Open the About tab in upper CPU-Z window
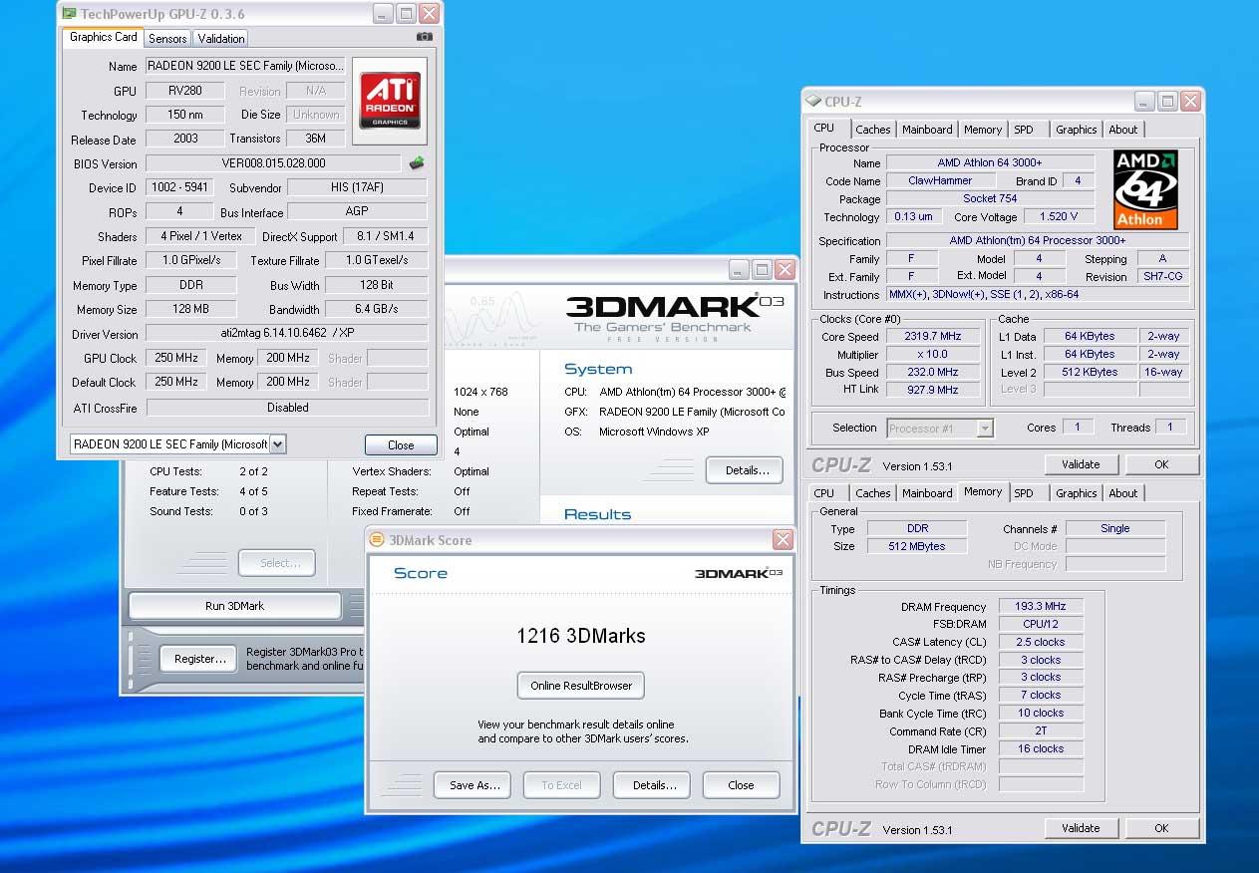This screenshot has height=873, width=1259. point(1123,130)
